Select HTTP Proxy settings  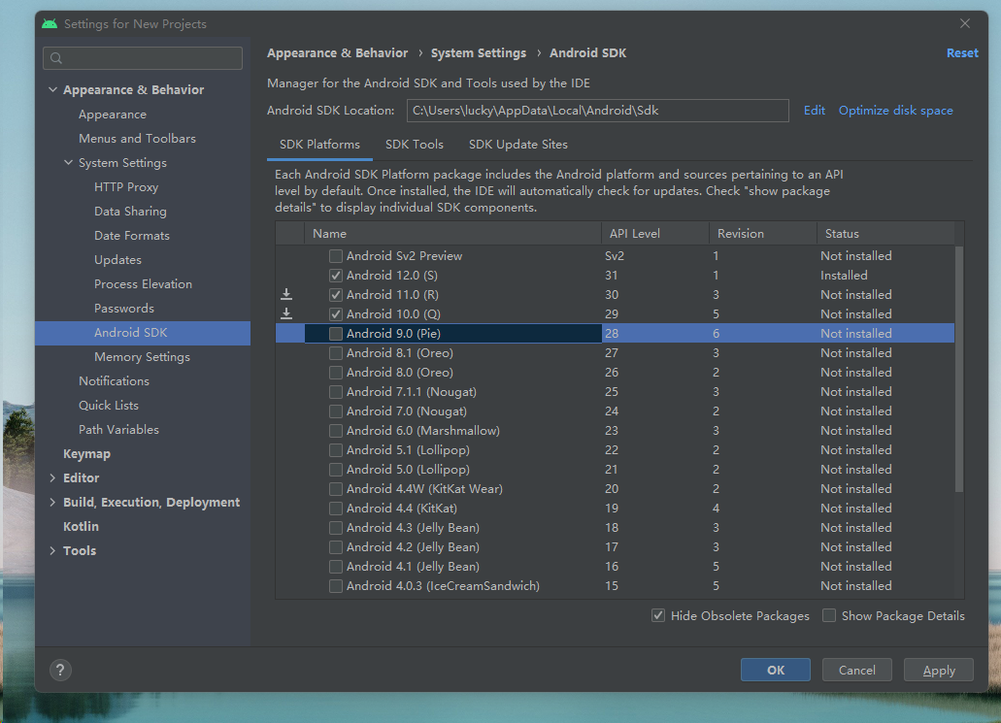[126, 187]
